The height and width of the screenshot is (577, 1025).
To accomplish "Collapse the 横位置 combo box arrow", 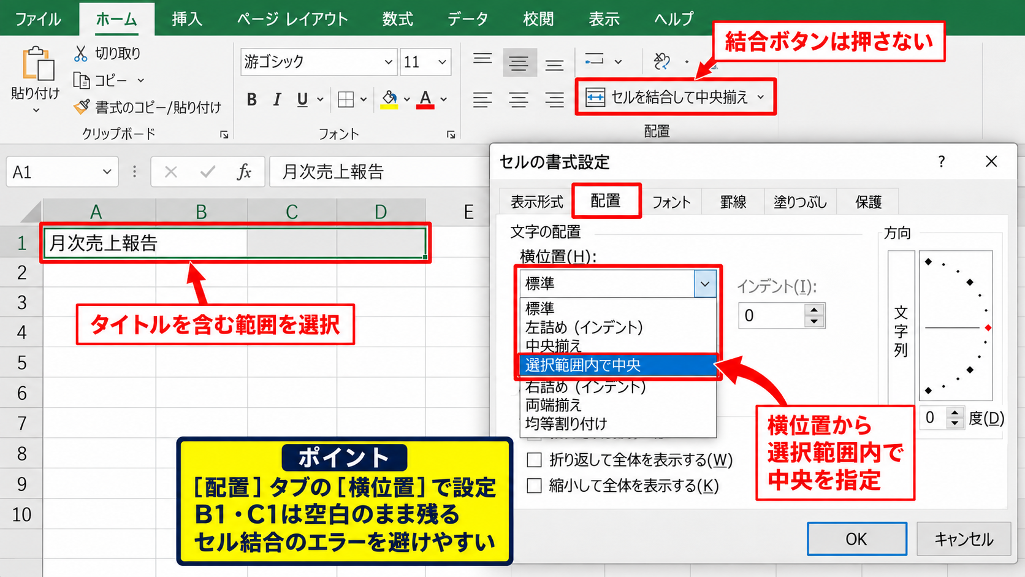I will pos(705,284).
